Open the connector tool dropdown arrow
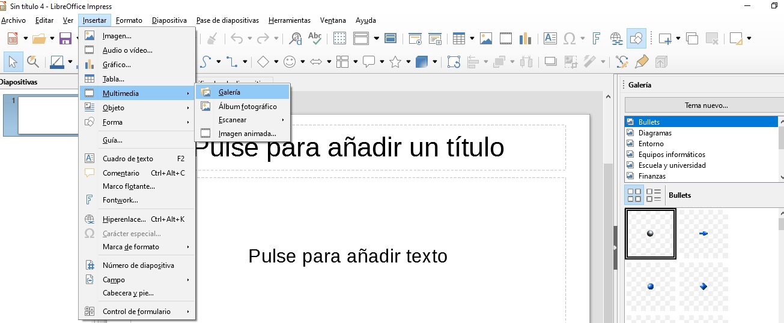Screen dimensions: 784x323 tap(245, 62)
